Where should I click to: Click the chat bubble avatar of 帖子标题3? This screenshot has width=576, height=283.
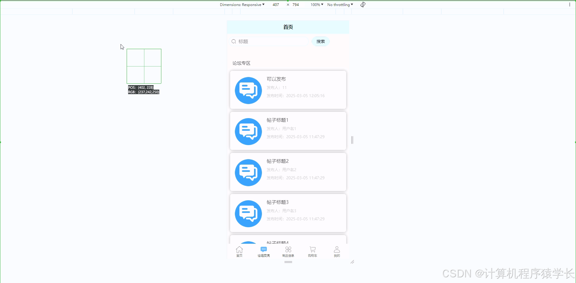click(x=248, y=213)
